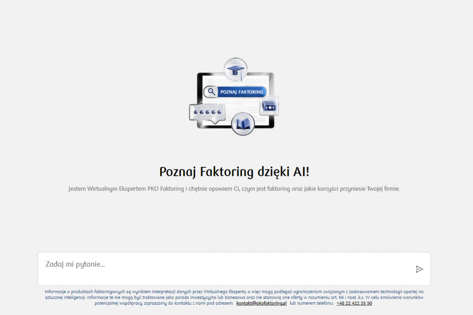The height and width of the screenshot is (315, 473).
Task: Click the 'Poznaj Faktoring' illustration image
Action: click(234, 96)
